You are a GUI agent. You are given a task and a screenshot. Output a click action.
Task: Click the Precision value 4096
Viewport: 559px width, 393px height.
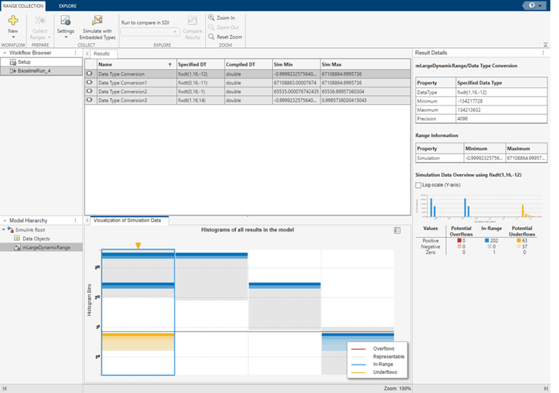point(462,119)
